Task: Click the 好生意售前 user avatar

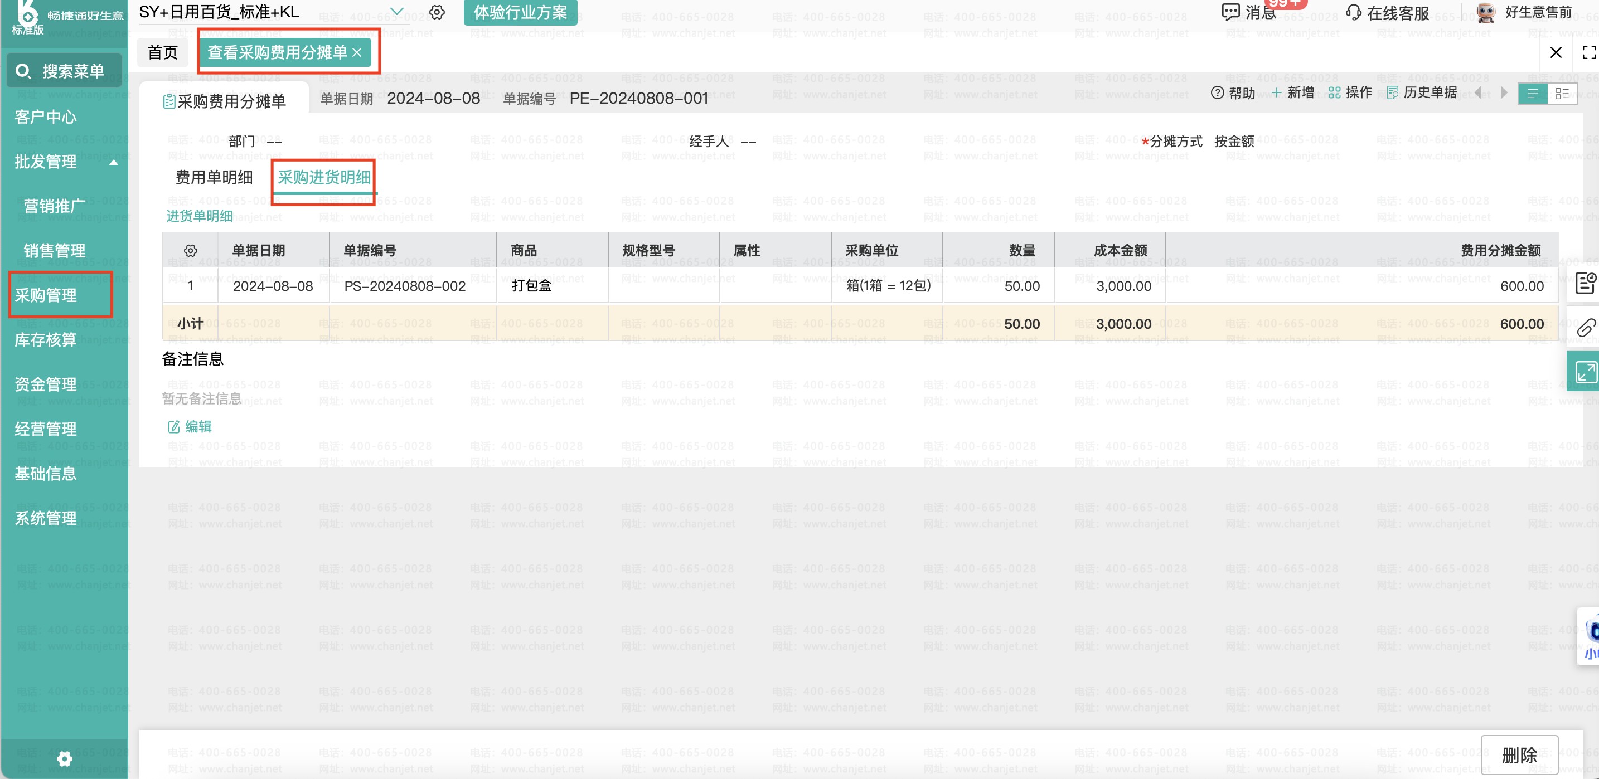Action: pos(1485,12)
